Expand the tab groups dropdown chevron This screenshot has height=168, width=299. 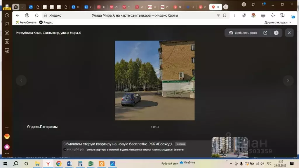(23, 7)
